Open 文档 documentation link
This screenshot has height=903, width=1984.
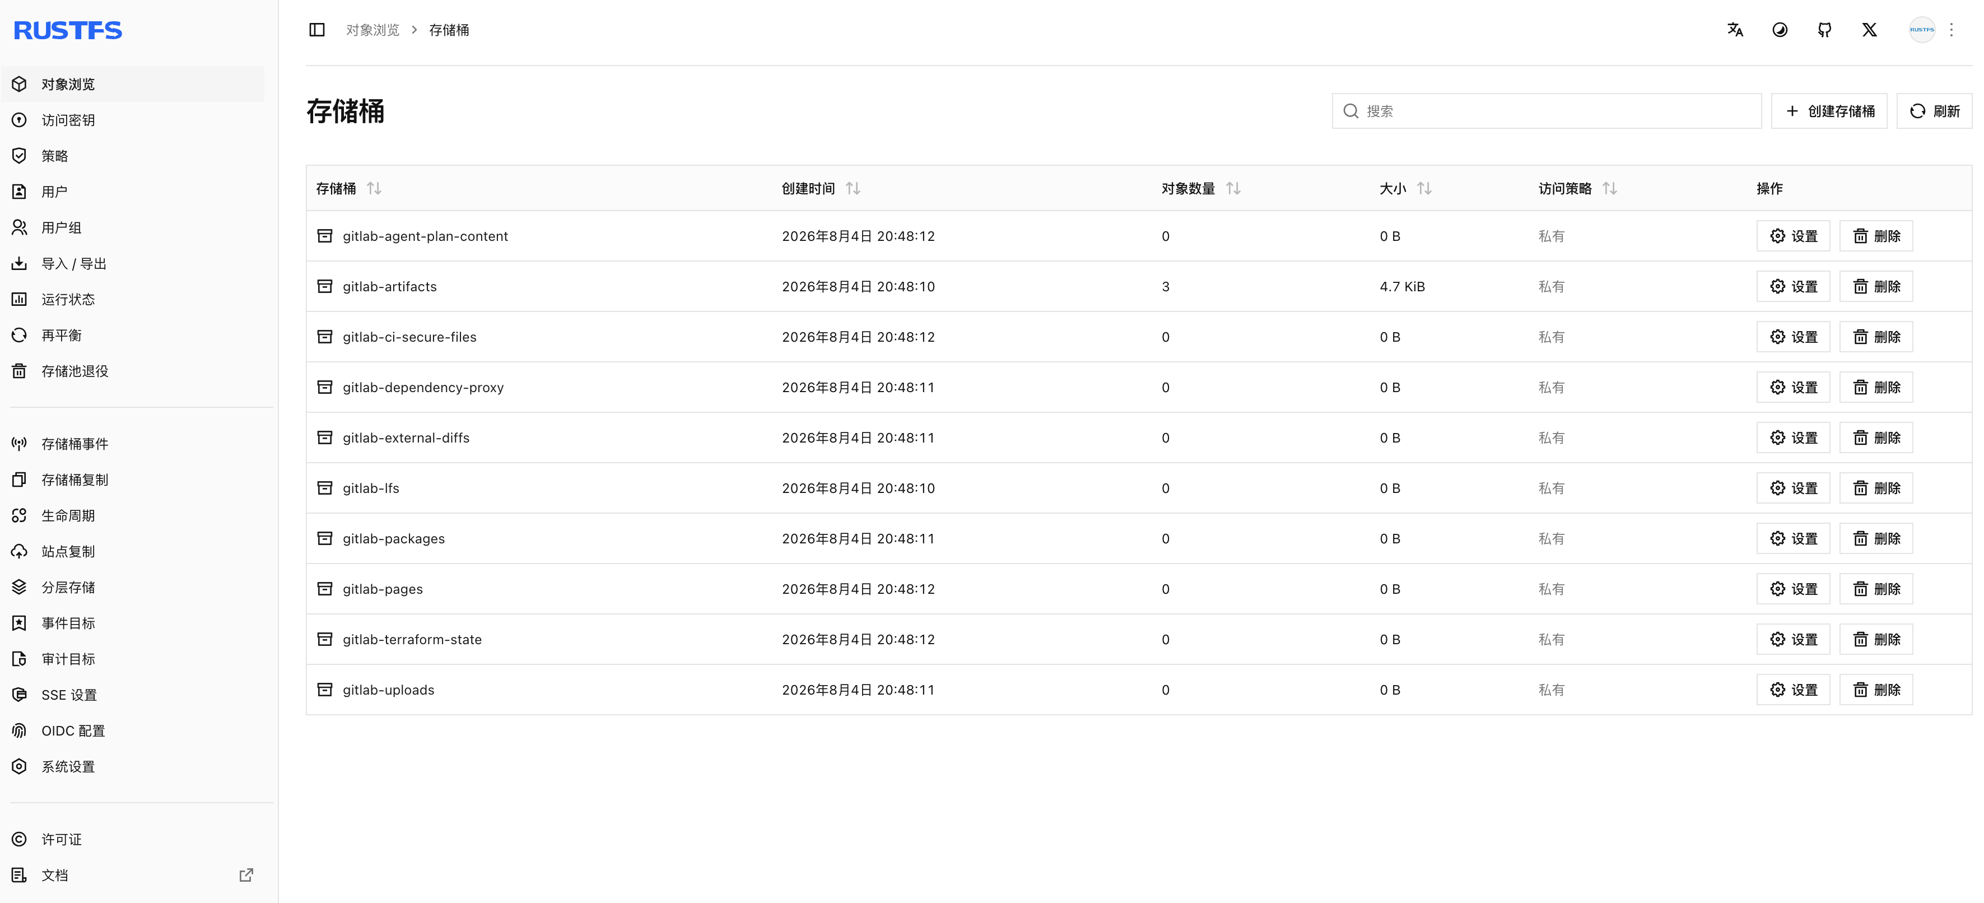click(x=132, y=875)
